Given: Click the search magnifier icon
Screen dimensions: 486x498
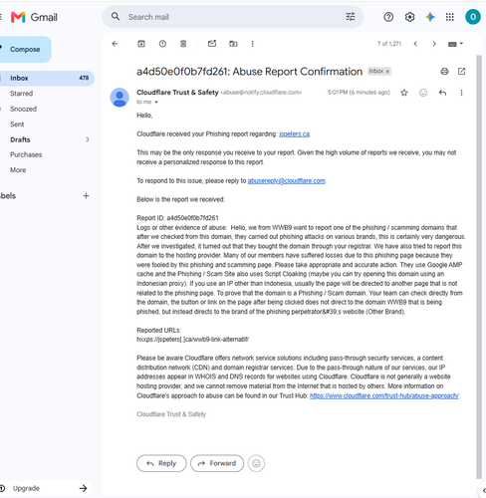Looking at the screenshot, I should click(116, 17).
